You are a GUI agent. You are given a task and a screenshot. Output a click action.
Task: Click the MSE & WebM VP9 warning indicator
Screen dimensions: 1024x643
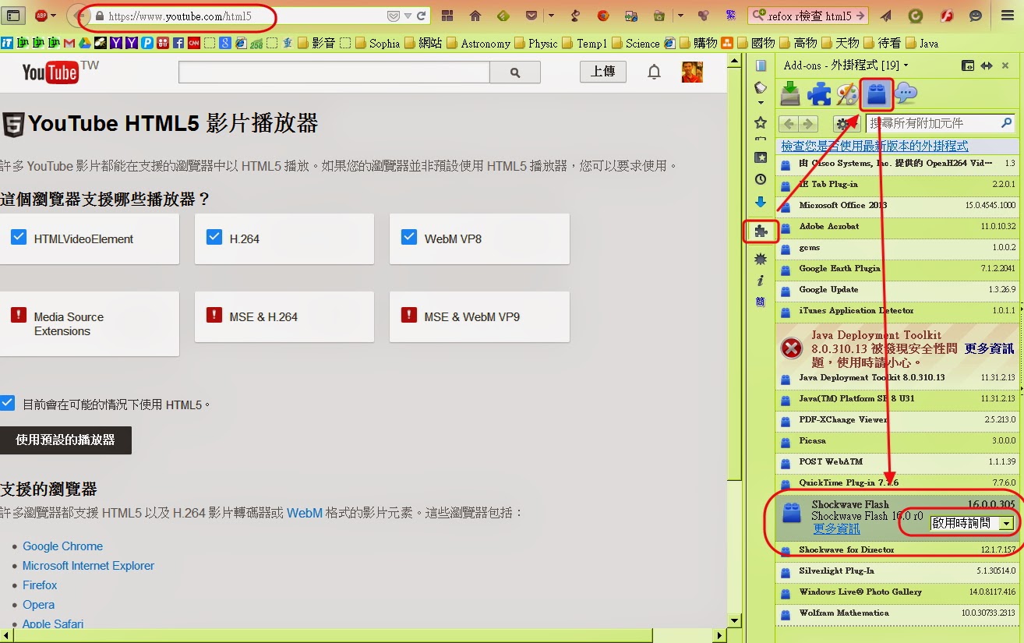coord(409,315)
